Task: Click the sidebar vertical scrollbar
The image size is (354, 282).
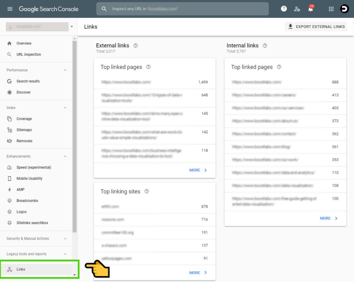Action: [75, 136]
